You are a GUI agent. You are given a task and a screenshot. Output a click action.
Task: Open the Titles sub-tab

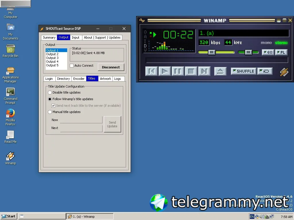pos(92,78)
